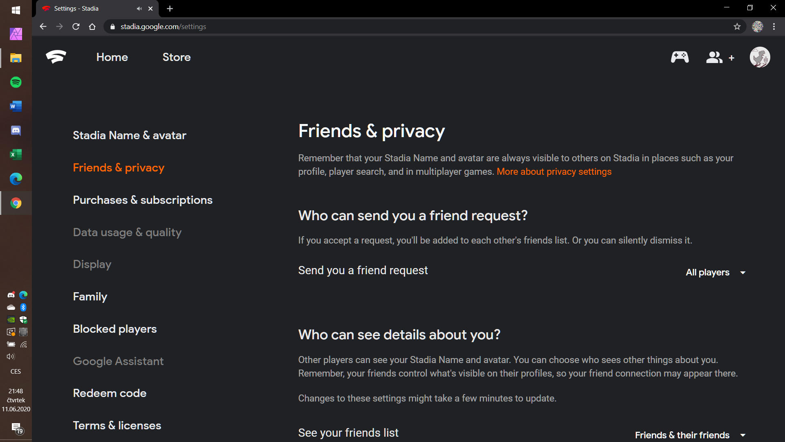Click More about privacy settings link

click(x=554, y=172)
